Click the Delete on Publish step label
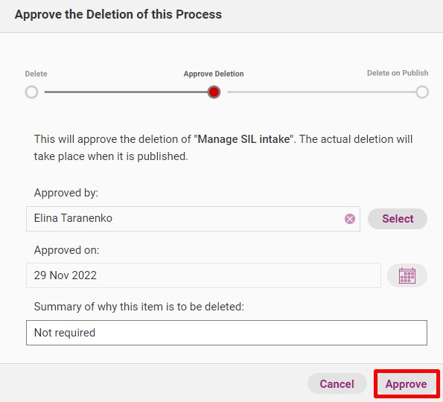Screen dimensions: 443x402 coord(398,73)
